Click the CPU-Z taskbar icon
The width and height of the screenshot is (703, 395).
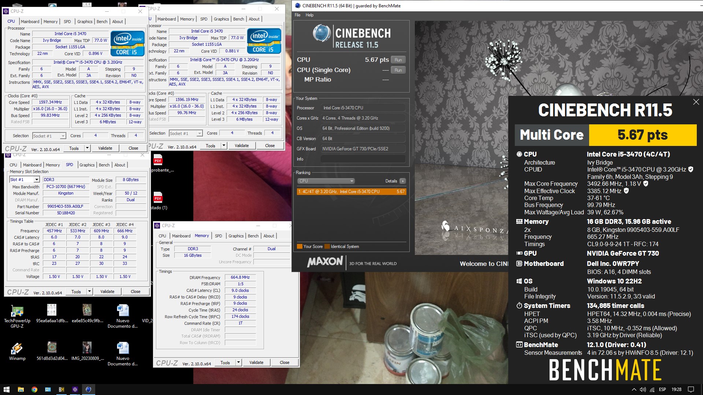tap(75, 390)
